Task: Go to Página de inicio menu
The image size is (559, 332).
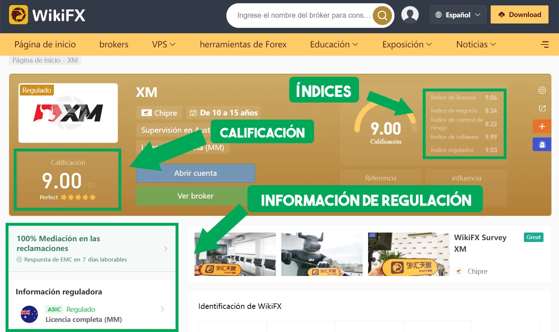Action: [45, 44]
